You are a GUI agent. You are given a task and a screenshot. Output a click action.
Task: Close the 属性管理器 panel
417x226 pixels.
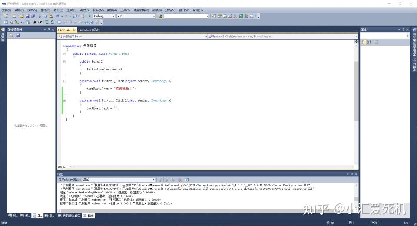click(x=53, y=30)
